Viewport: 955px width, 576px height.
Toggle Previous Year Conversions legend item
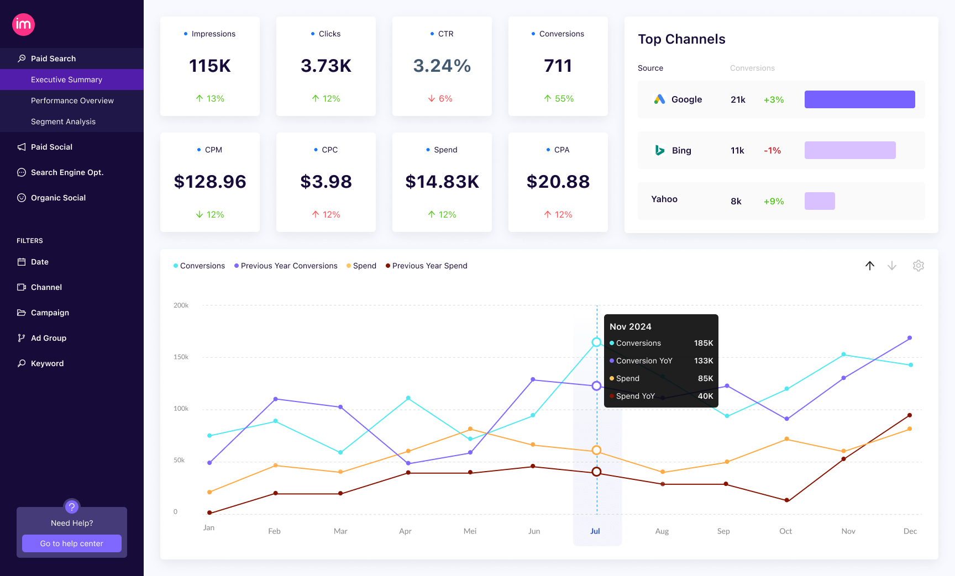click(286, 266)
